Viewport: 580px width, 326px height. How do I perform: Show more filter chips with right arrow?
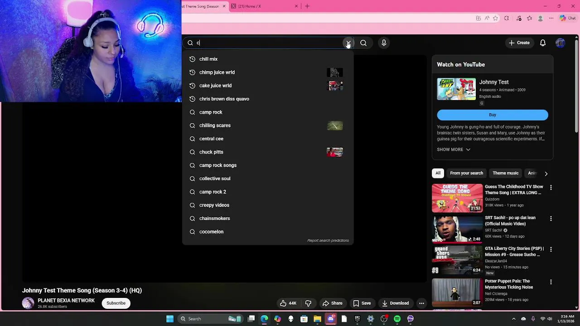tap(546, 173)
